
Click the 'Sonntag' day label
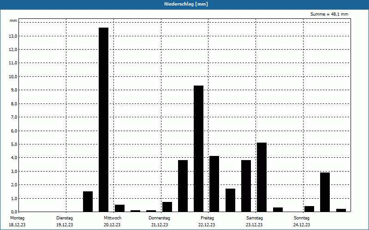[x=302, y=218]
